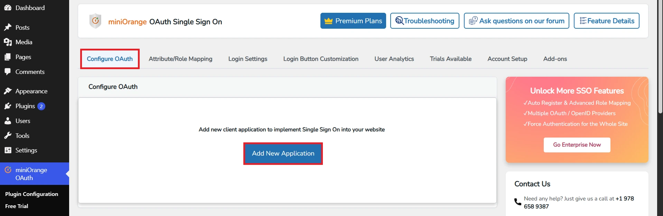Open Pages in the admin menu
The height and width of the screenshot is (216, 663).
point(35,57)
